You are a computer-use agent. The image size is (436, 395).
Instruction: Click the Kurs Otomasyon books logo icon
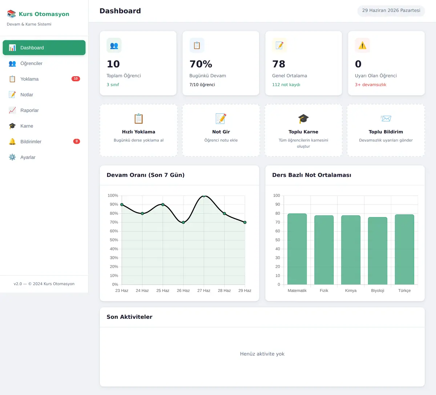pos(12,14)
